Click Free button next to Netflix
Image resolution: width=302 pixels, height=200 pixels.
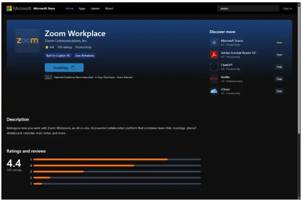(x=279, y=79)
